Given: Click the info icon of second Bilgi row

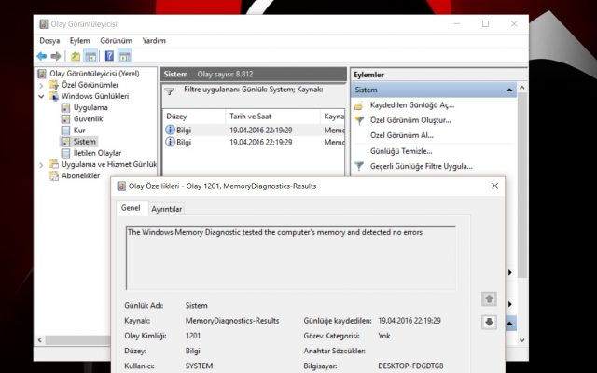Looking at the screenshot, I should pyautogui.click(x=170, y=142).
